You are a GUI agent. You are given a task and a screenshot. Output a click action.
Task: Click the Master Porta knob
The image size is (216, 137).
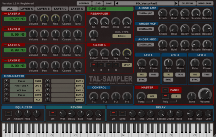coord(141,96)
